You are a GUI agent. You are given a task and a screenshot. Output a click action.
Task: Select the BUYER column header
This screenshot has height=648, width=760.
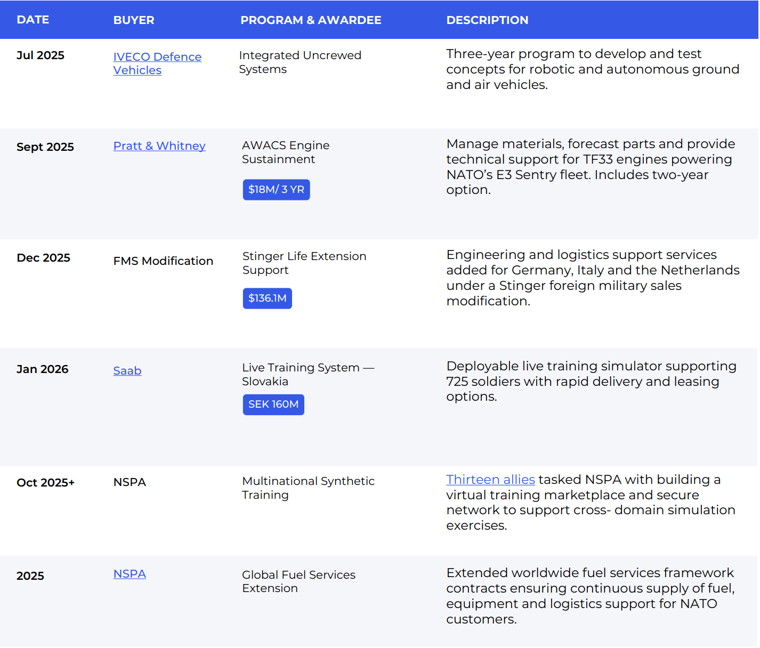pyautogui.click(x=134, y=20)
